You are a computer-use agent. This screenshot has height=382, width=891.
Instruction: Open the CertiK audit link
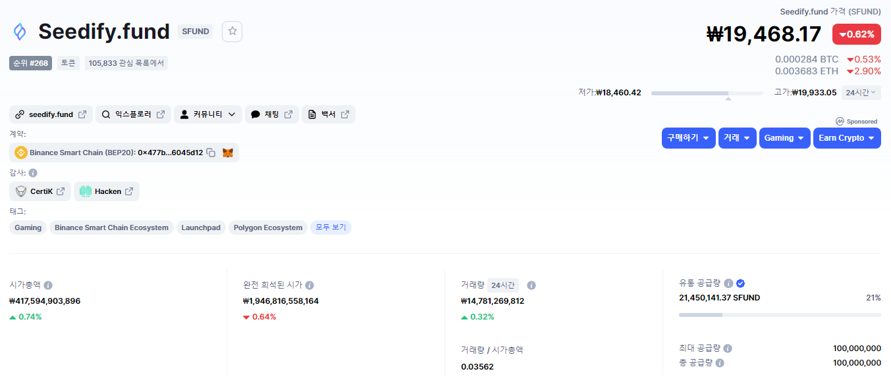tap(40, 191)
